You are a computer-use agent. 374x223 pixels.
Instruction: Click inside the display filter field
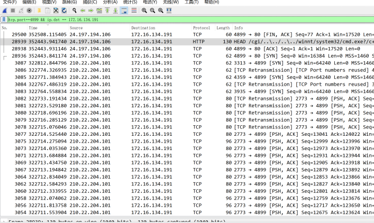[191, 20]
